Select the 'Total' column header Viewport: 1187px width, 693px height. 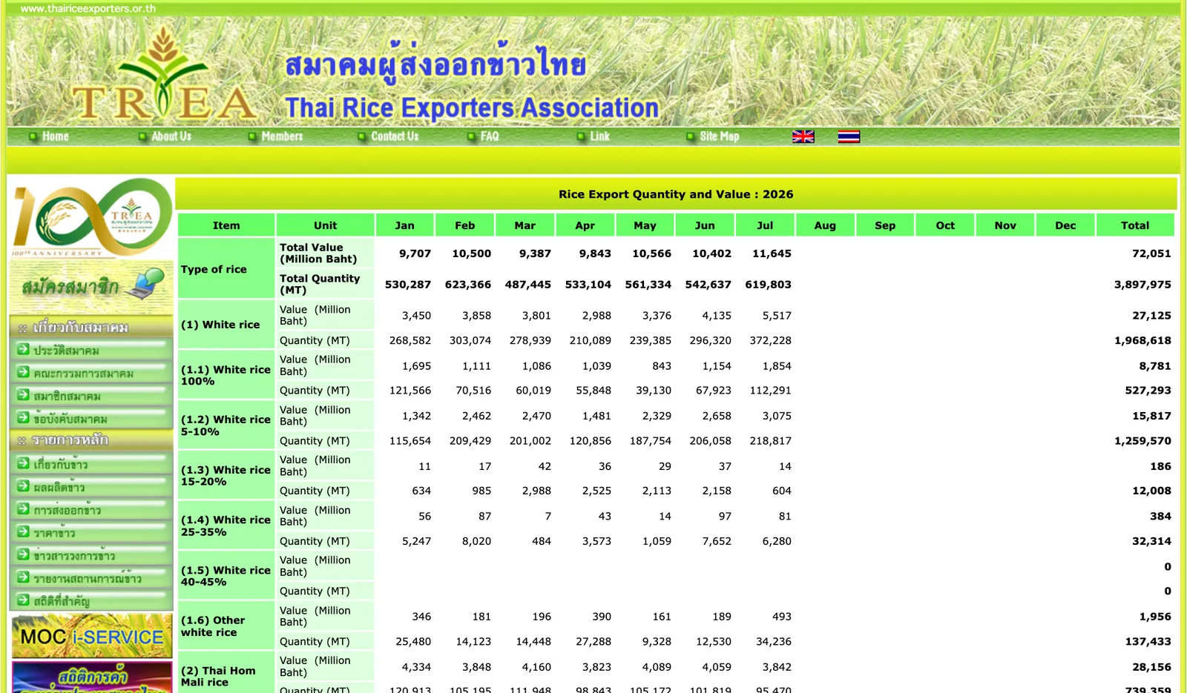pyautogui.click(x=1135, y=225)
